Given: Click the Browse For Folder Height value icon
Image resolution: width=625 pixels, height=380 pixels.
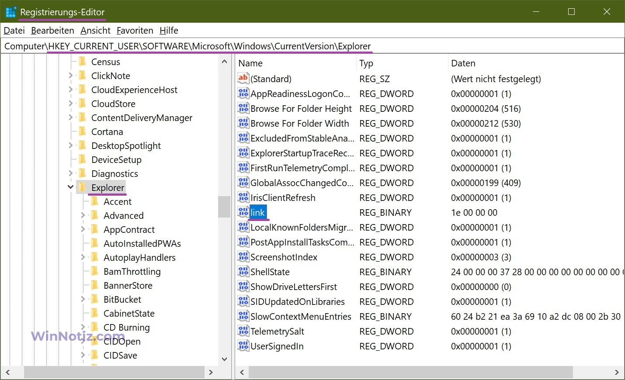Looking at the screenshot, I should (243, 108).
